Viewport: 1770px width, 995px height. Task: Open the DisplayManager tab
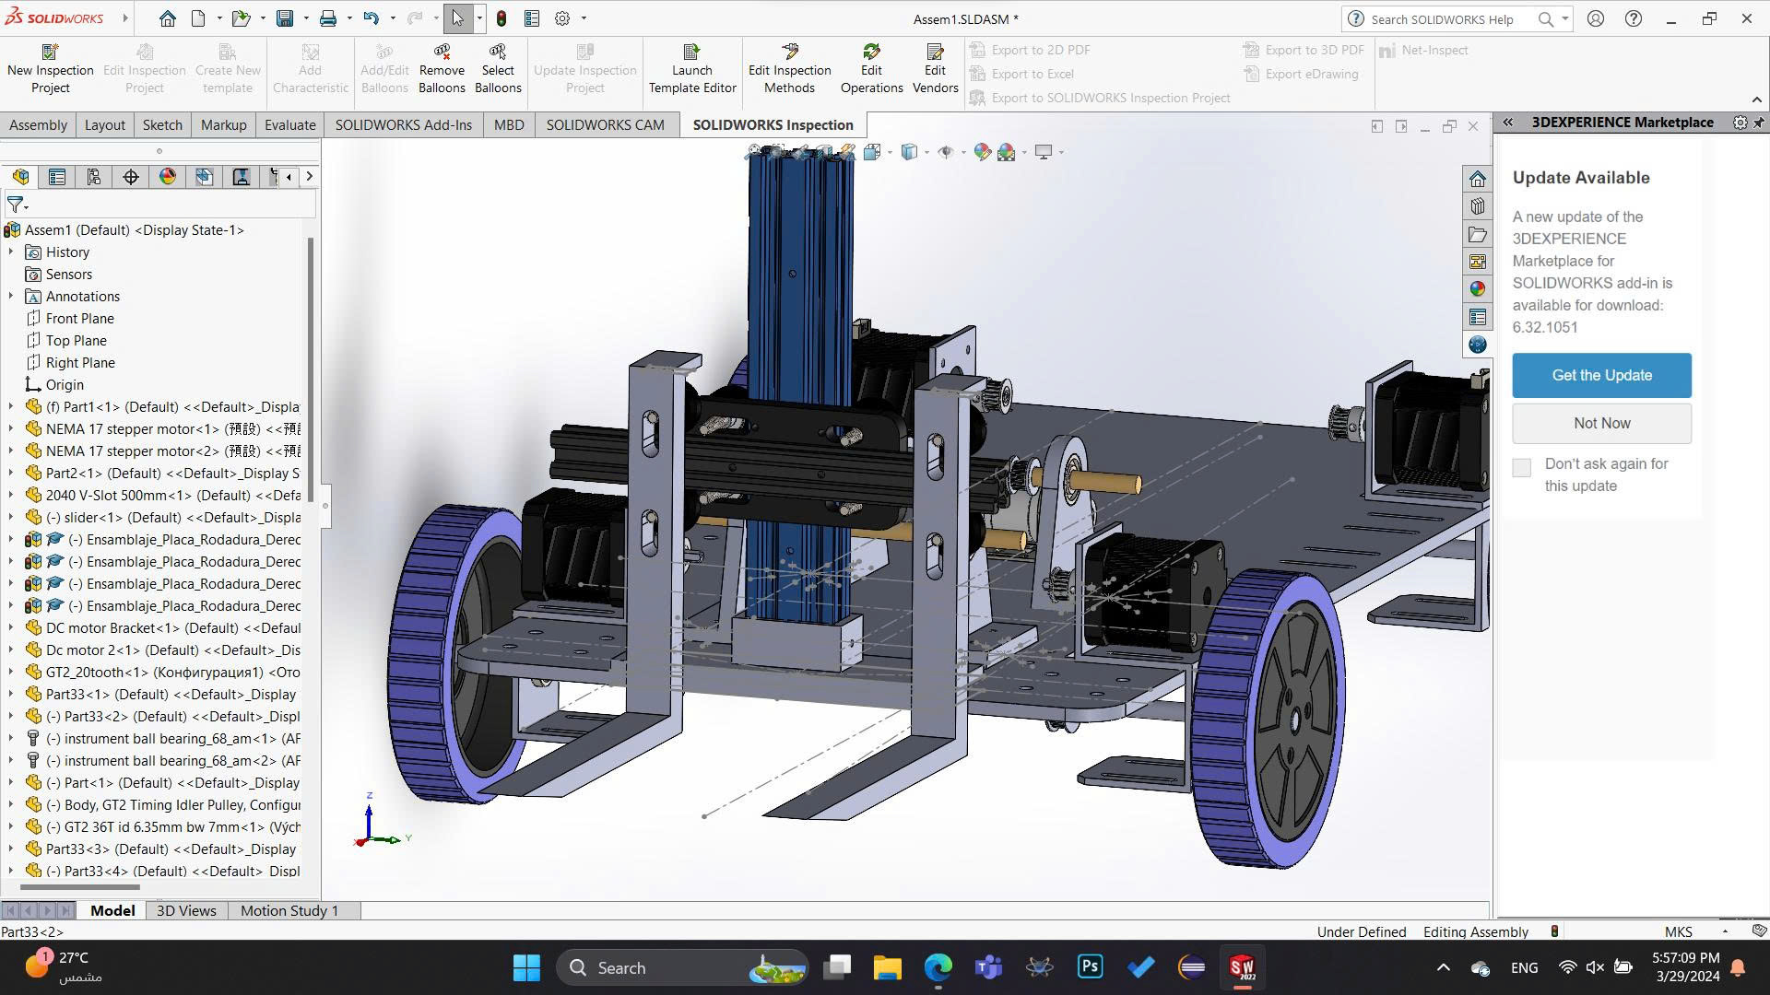167,177
